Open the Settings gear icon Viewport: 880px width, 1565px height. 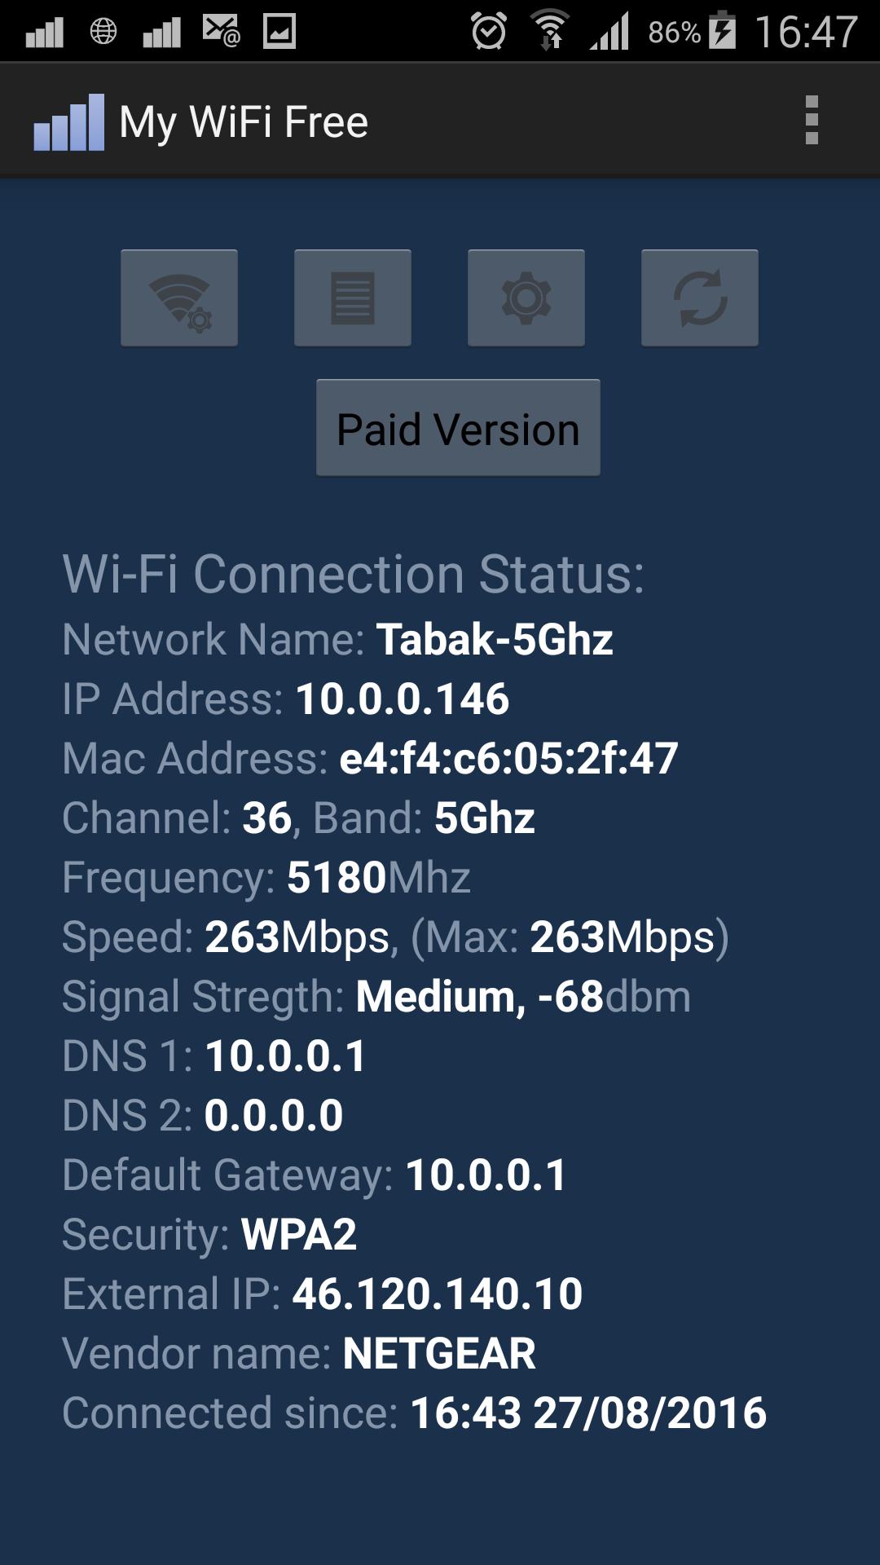coord(526,297)
